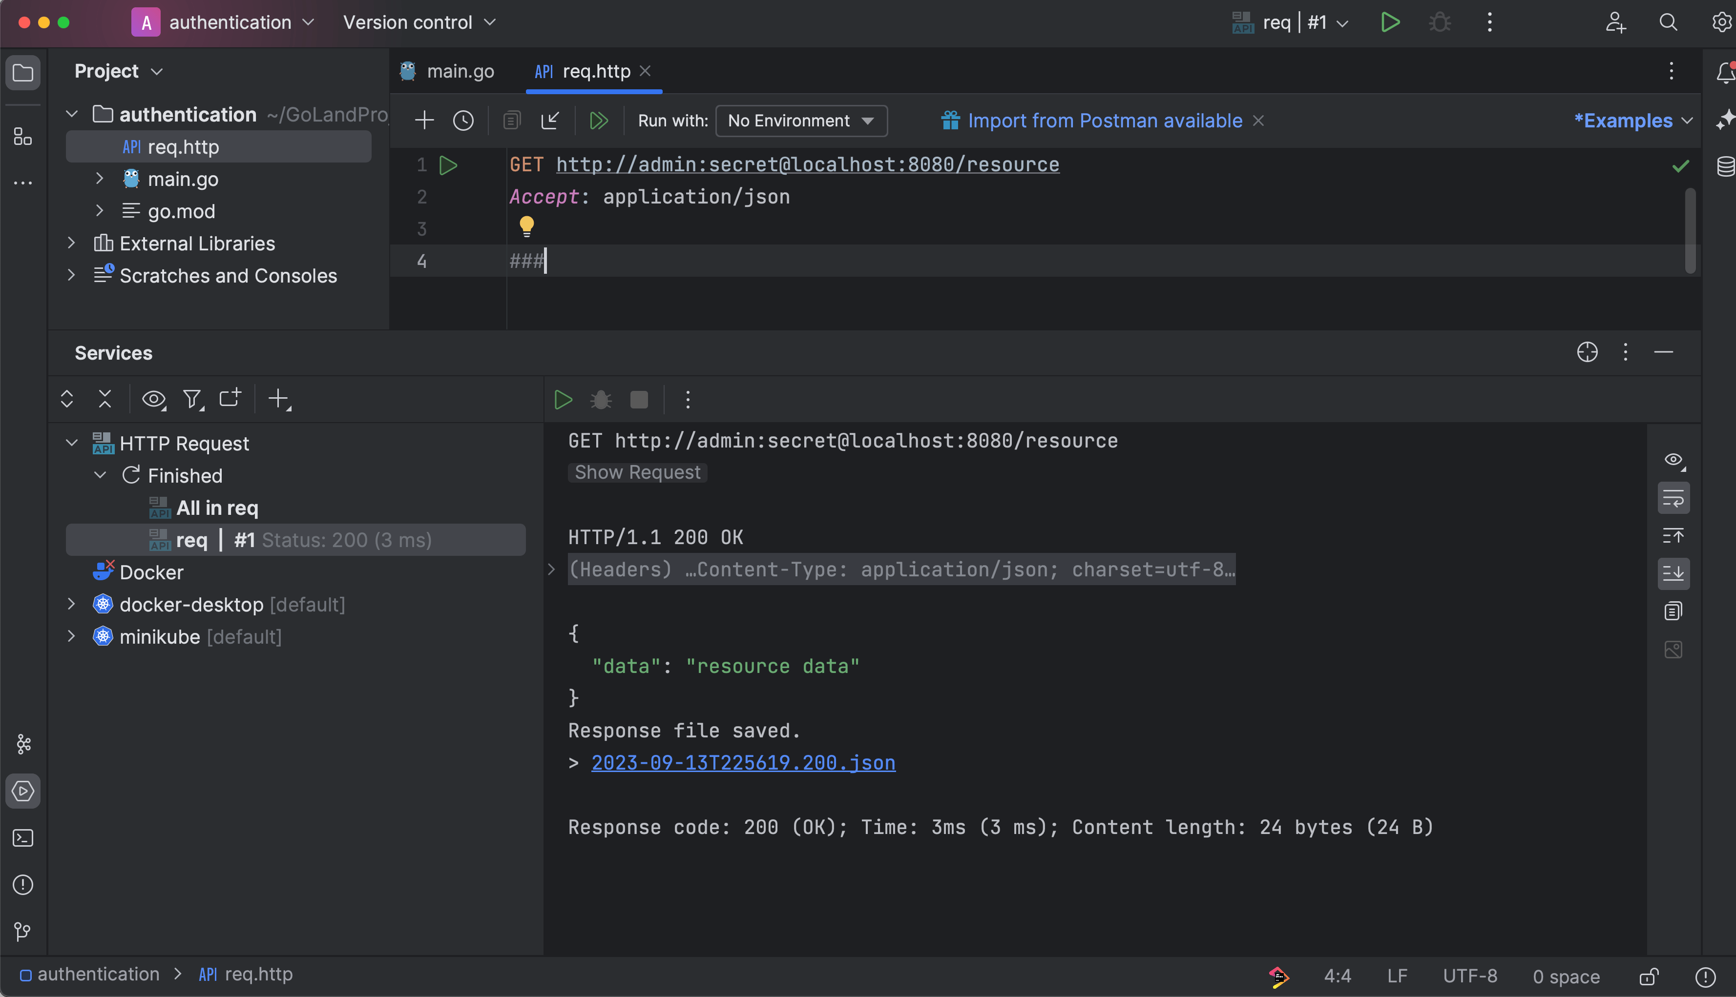
Task: Open the No Environment dropdown
Action: coord(801,121)
